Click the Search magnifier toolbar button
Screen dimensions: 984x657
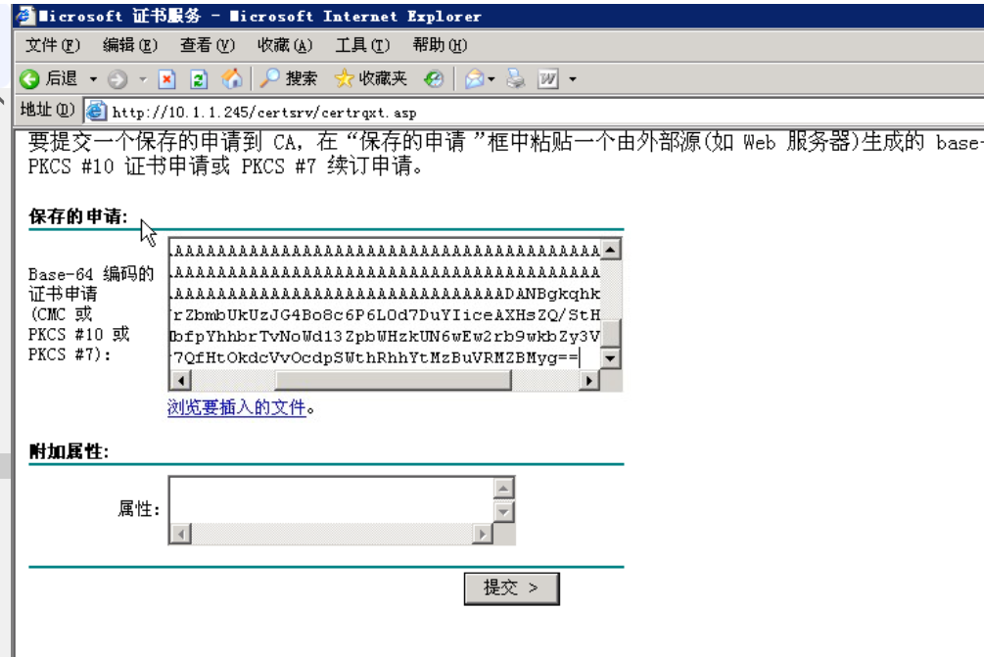(289, 78)
